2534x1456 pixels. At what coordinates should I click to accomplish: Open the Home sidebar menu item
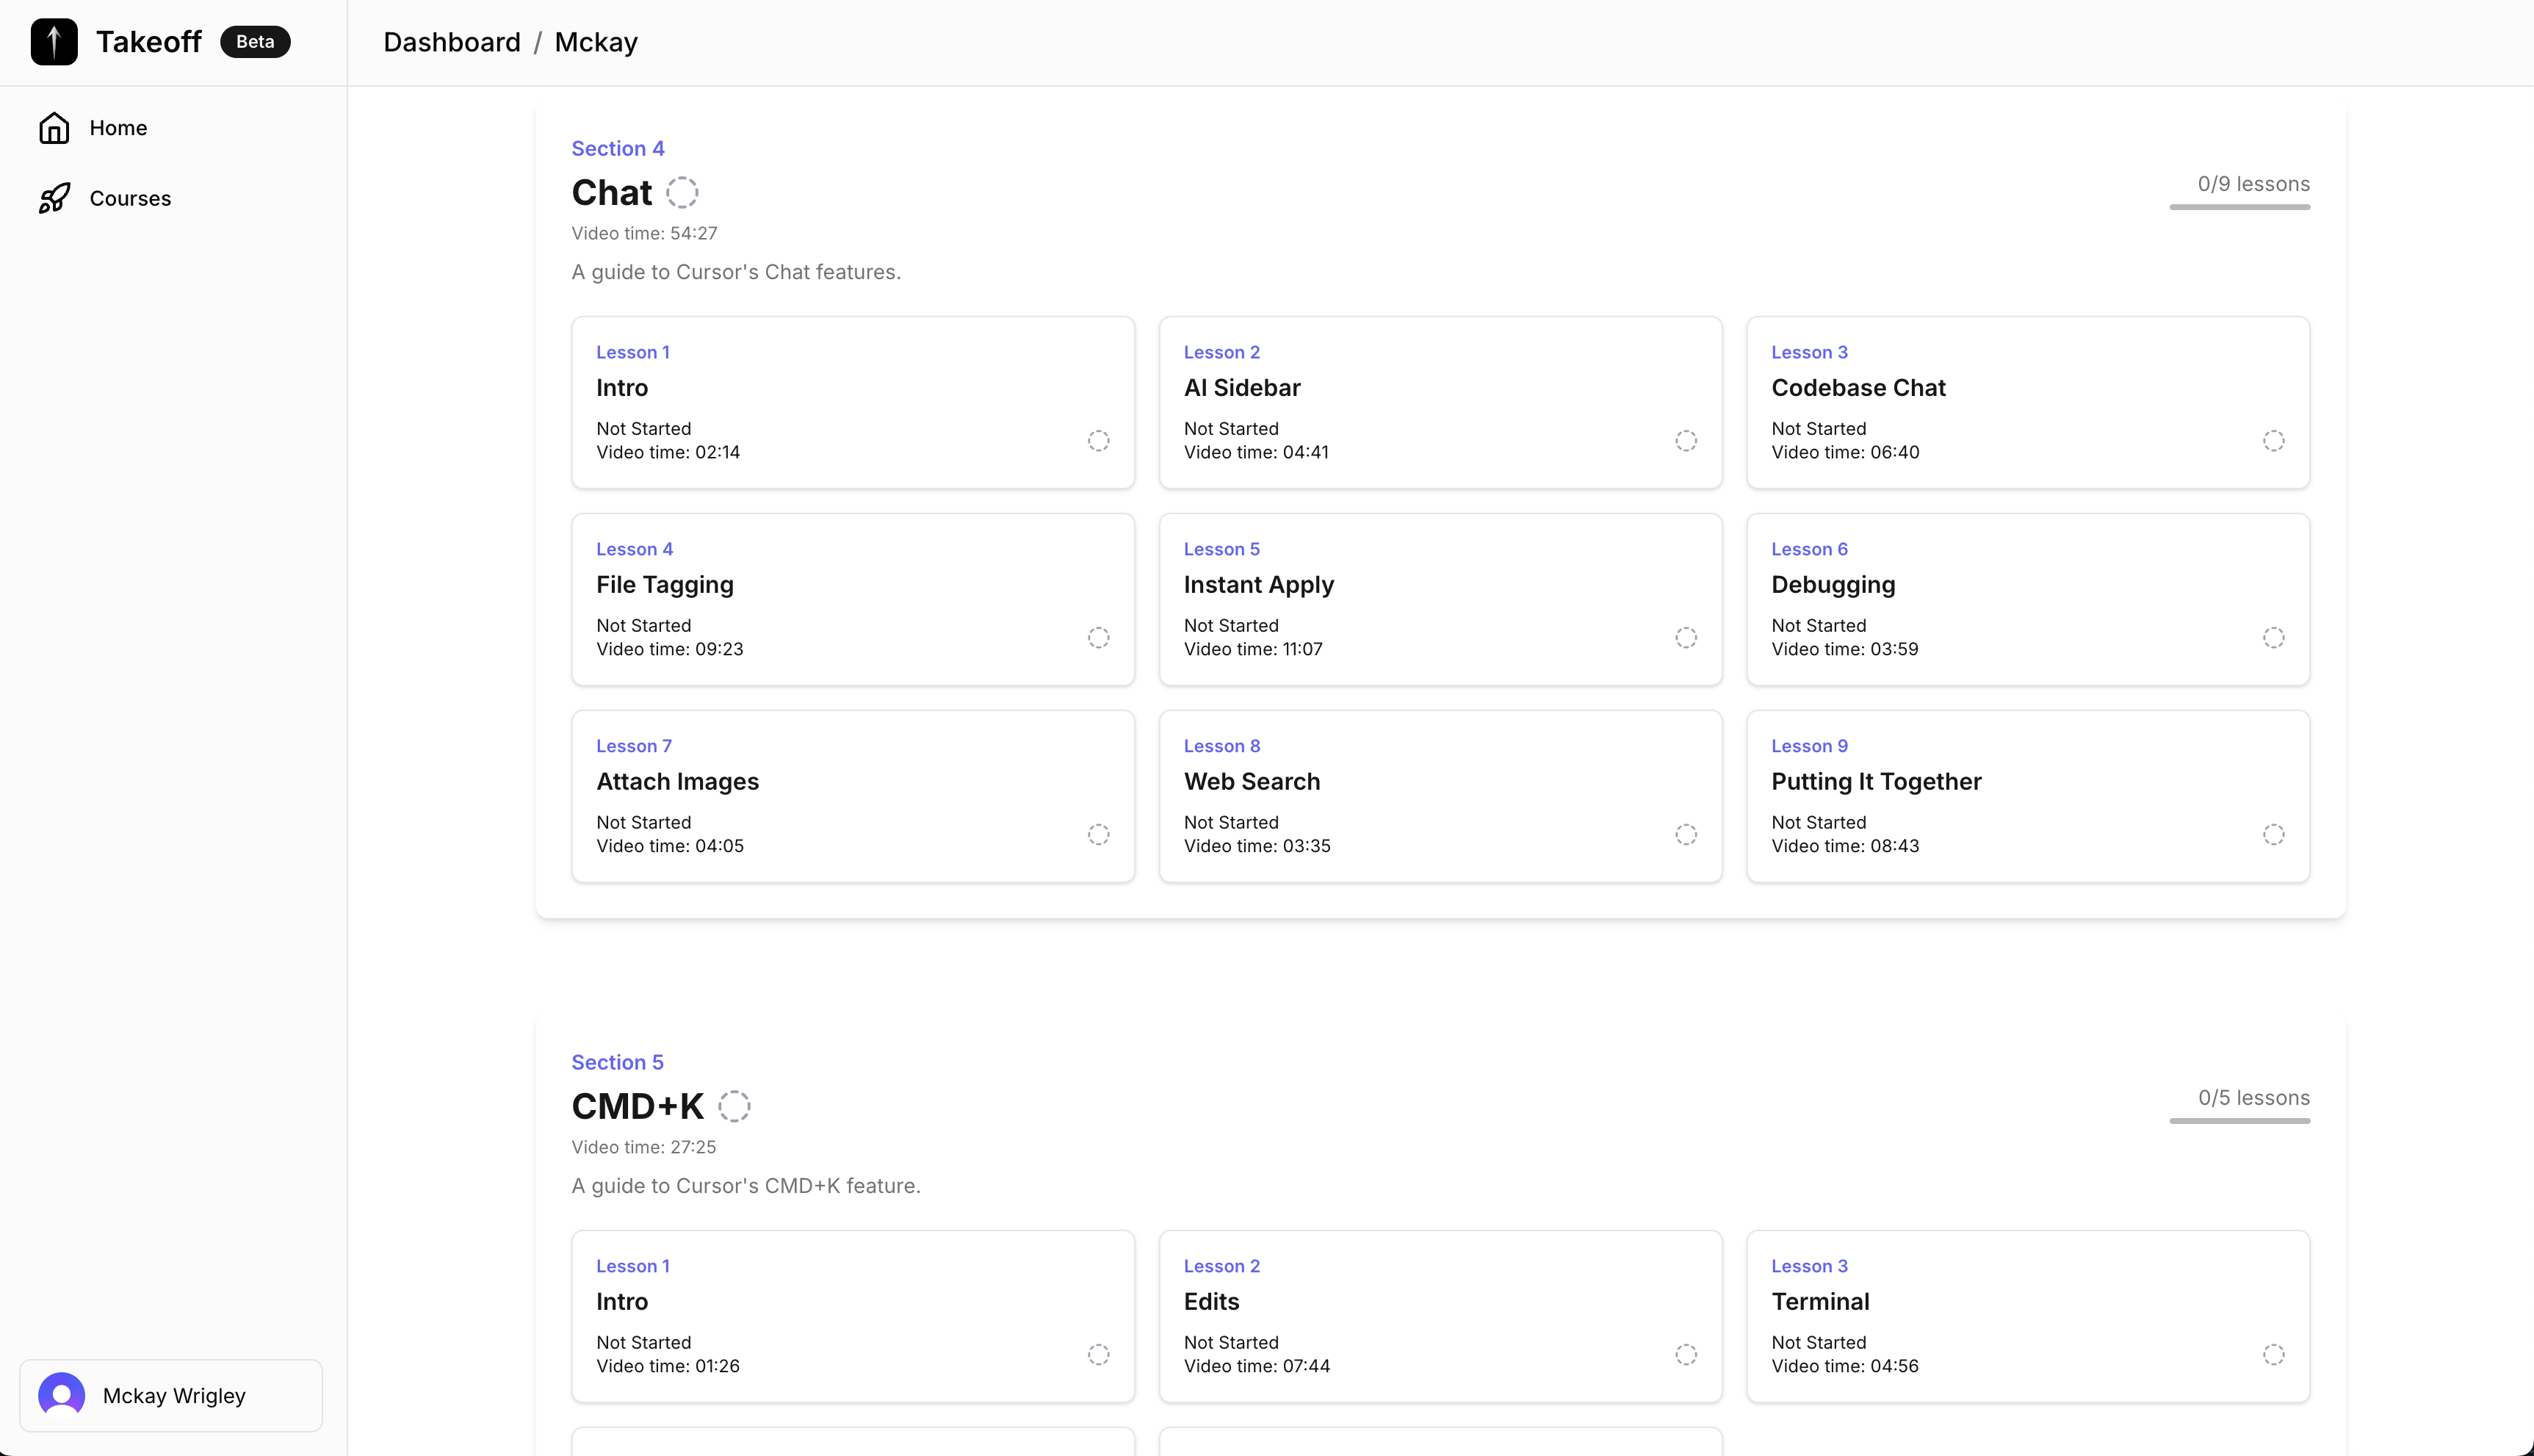172,128
